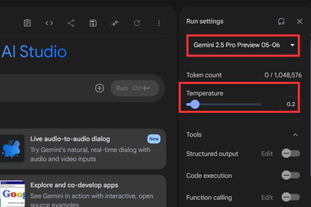Open the Live audio-to-audio dialog card
Image resolution: width=311 pixels, height=207 pixels.
[x=82, y=149]
